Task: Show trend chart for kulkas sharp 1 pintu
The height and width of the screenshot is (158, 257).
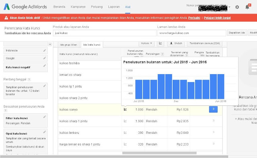Action: (x=125, y=121)
